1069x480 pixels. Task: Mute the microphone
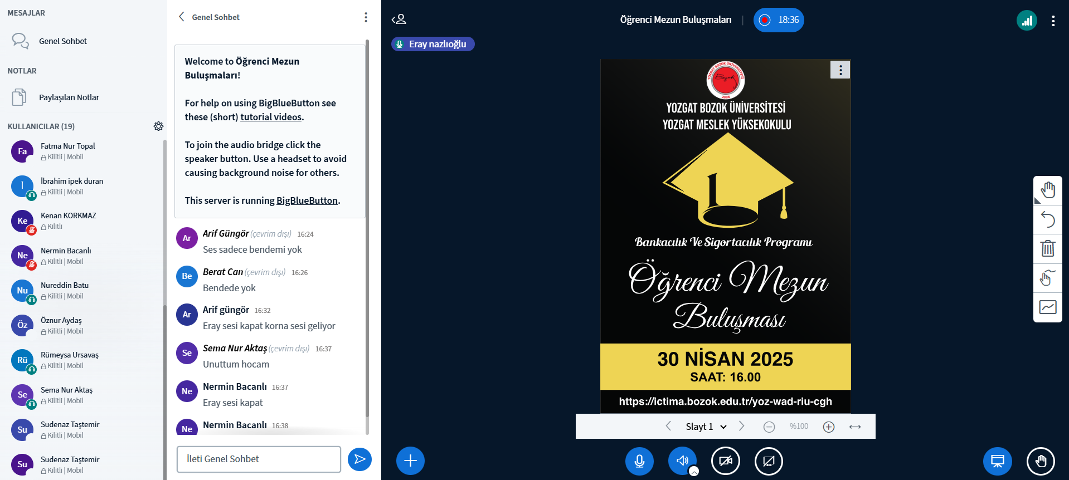(x=639, y=461)
